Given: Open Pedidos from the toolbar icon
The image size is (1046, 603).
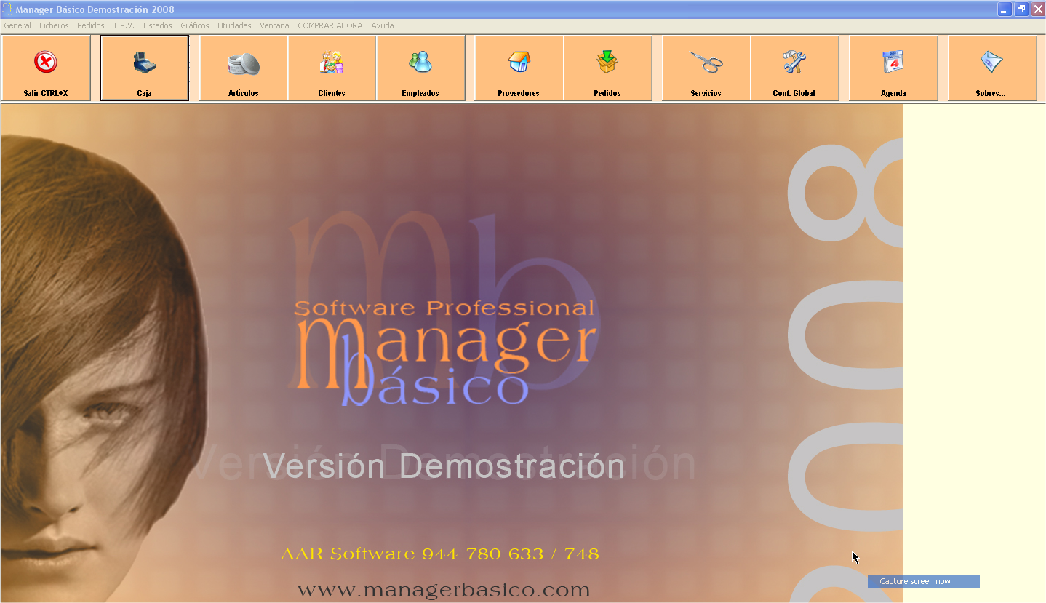Looking at the screenshot, I should coord(607,68).
